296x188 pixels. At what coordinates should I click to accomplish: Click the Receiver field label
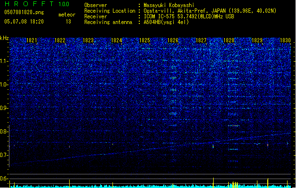[x=96, y=16]
